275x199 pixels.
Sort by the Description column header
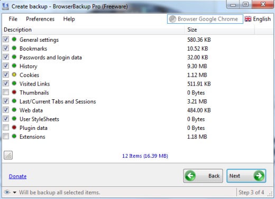[x=93, y=30]
